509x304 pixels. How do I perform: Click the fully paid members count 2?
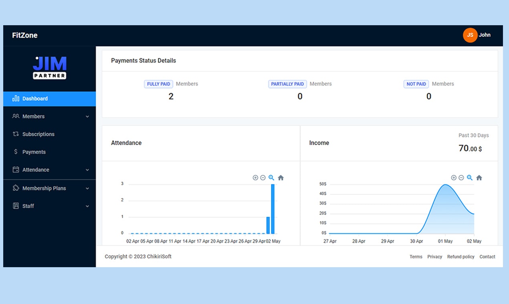pyautogui.click(x=171, y=96)
